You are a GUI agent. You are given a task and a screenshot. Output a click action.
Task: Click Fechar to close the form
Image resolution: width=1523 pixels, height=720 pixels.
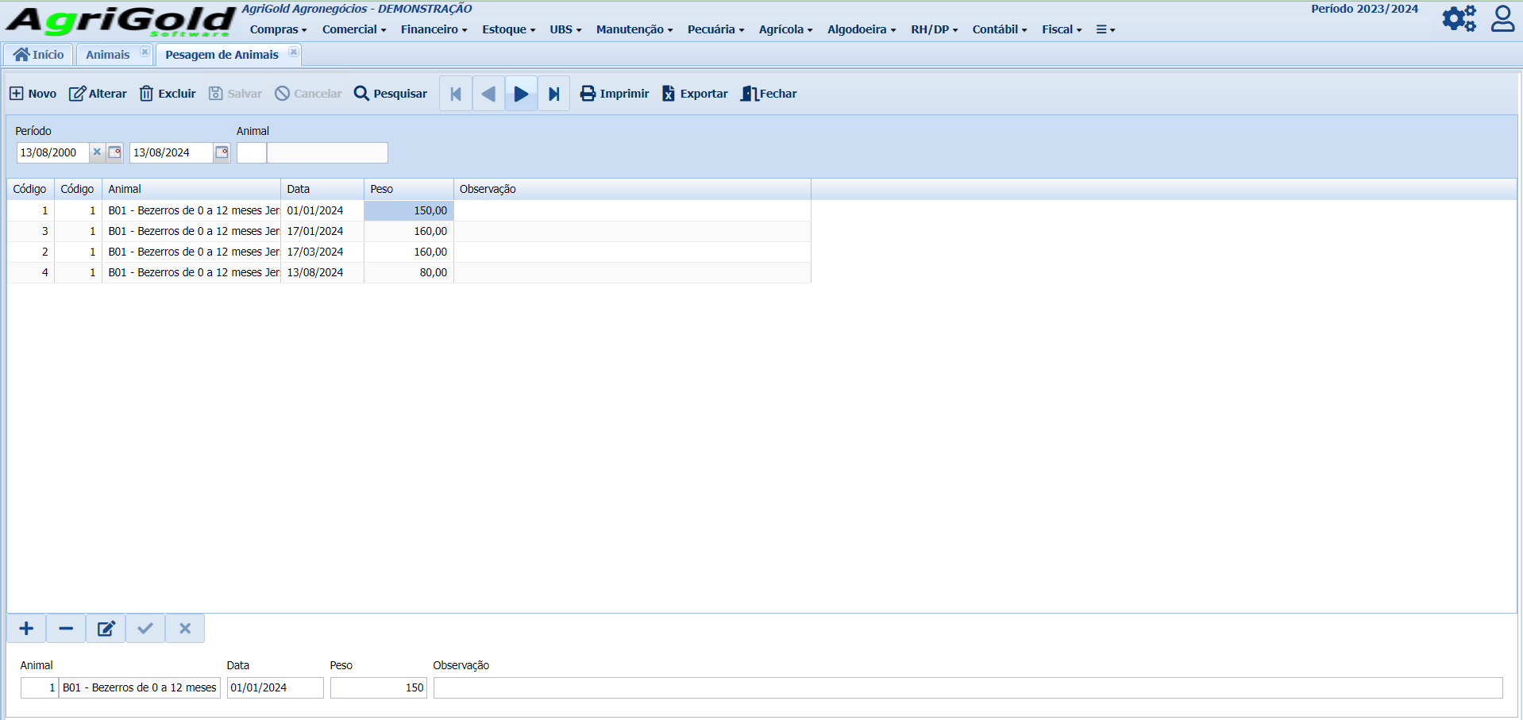point(769,94)
